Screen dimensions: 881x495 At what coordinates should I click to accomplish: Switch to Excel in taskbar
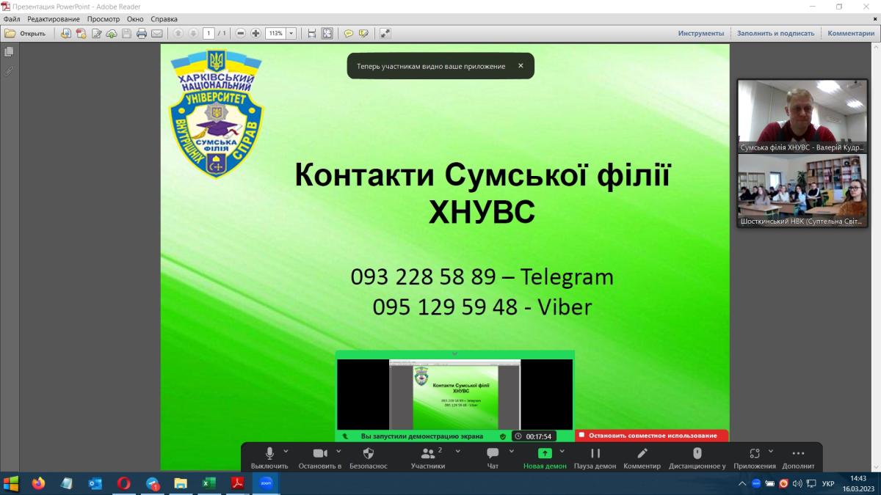(x=209, y=483)
